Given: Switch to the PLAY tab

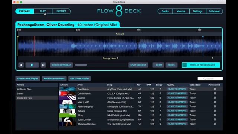Looking at the screenshot, I should (43, 11).
